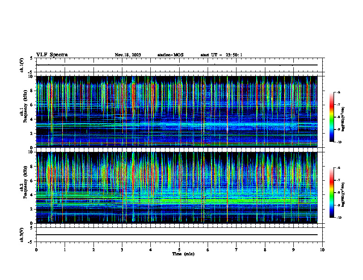Click time axis tick label "9"

click(x=293, y=250)
